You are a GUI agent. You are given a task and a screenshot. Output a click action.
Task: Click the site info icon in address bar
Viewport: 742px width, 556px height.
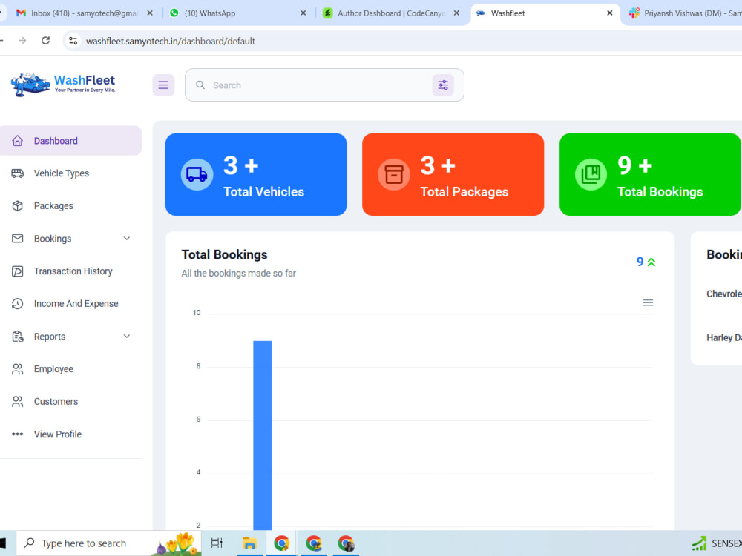(73, 41)
